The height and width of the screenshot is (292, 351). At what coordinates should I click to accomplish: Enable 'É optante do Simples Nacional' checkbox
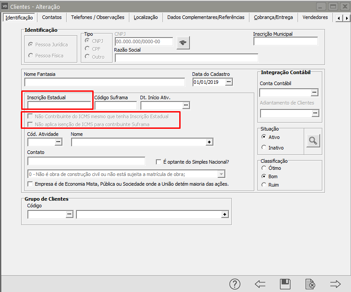point(159,162)
